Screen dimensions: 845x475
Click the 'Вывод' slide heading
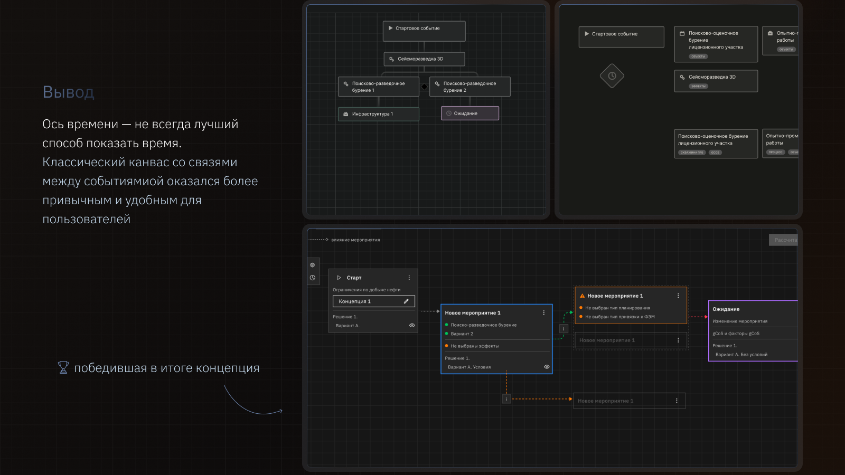point(68,92)
